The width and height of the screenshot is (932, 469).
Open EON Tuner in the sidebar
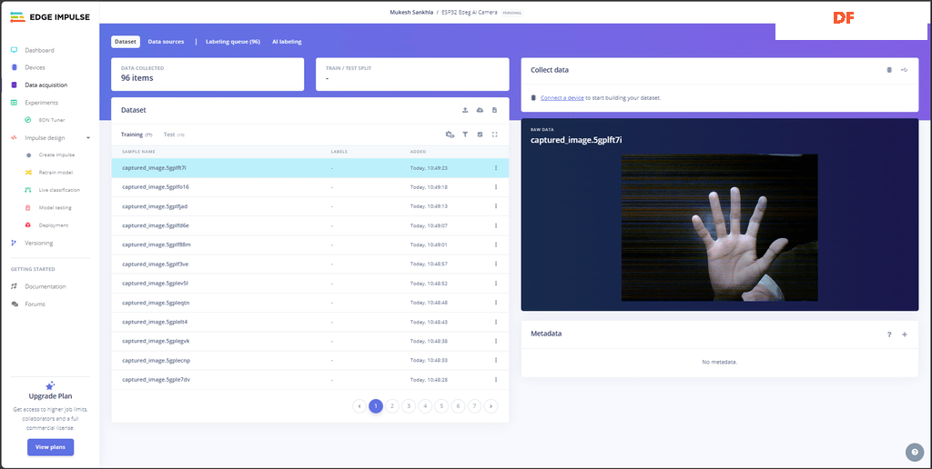(52, 120)
